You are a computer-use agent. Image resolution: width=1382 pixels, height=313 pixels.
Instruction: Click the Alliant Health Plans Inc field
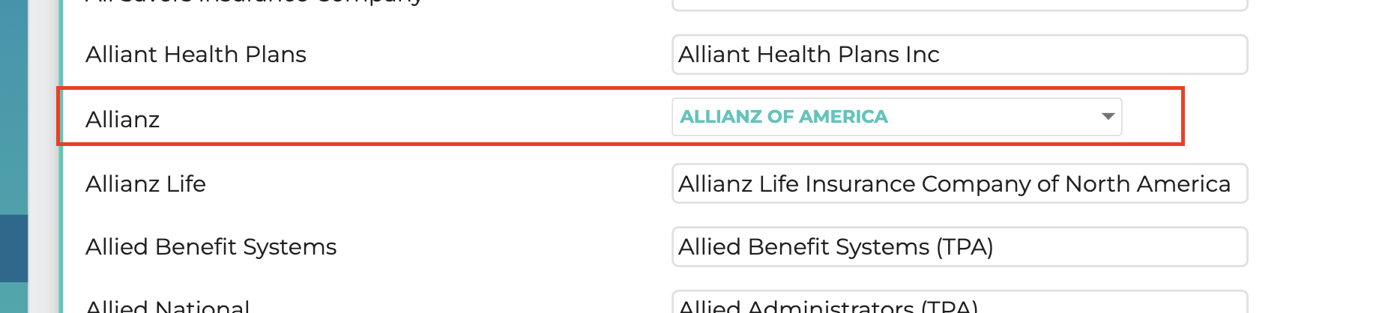(959, 55)
